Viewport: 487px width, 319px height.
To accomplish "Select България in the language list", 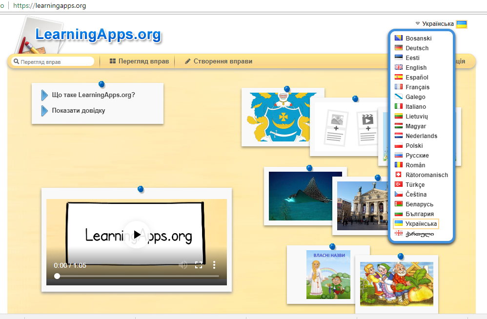I will pos(420,214).
